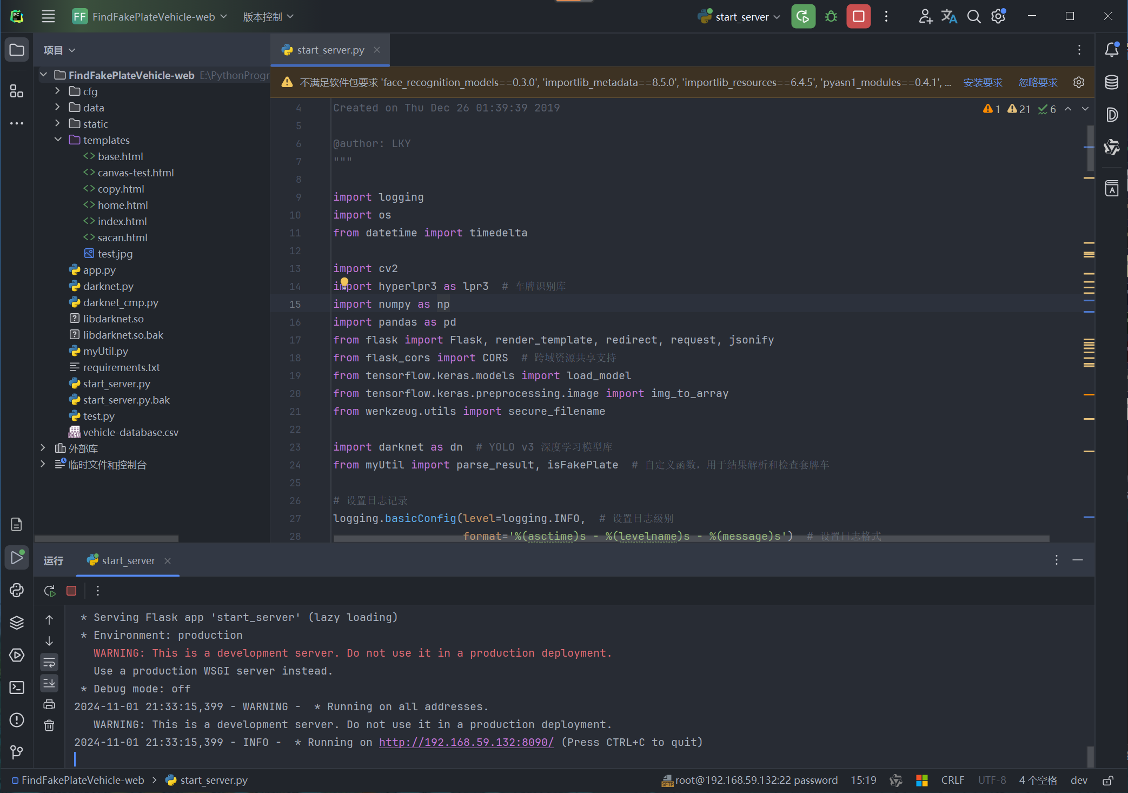
Task: Click the red Stop button in the top toolbar
Action: click(858, 16)
